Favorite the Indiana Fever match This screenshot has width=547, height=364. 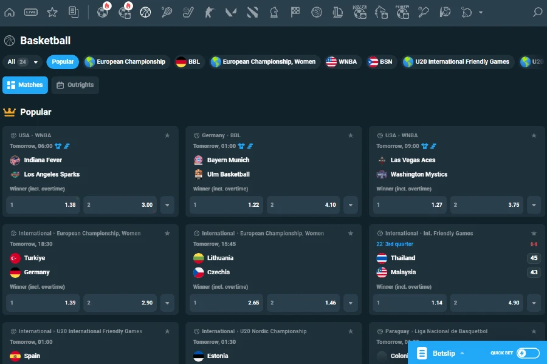coord(167,135)
